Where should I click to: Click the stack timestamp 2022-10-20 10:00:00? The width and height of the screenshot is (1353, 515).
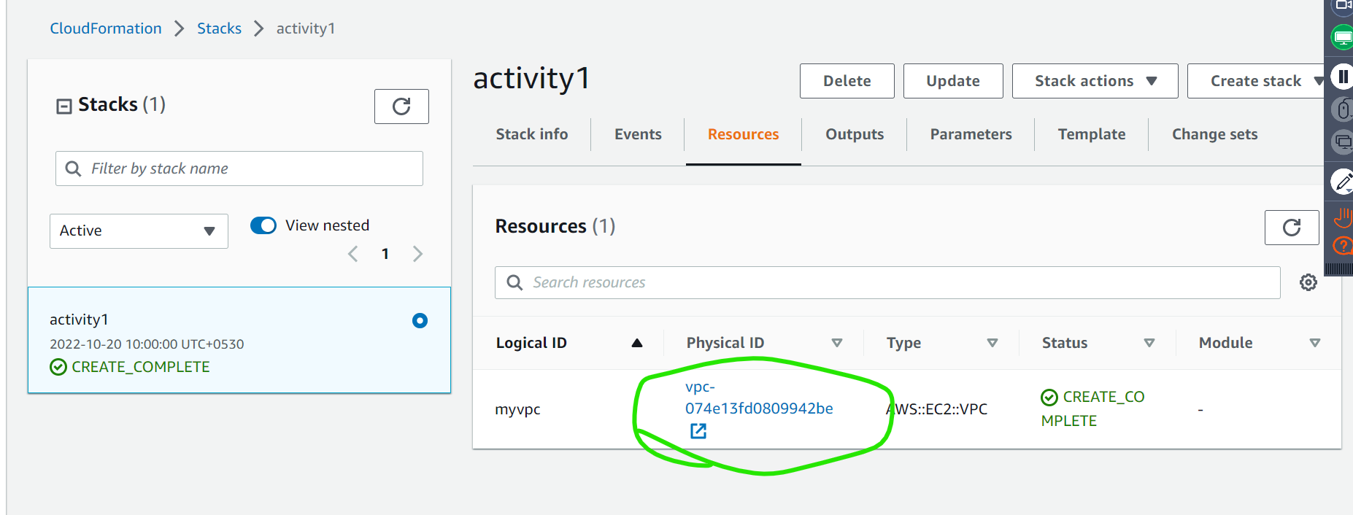[147, 344]
